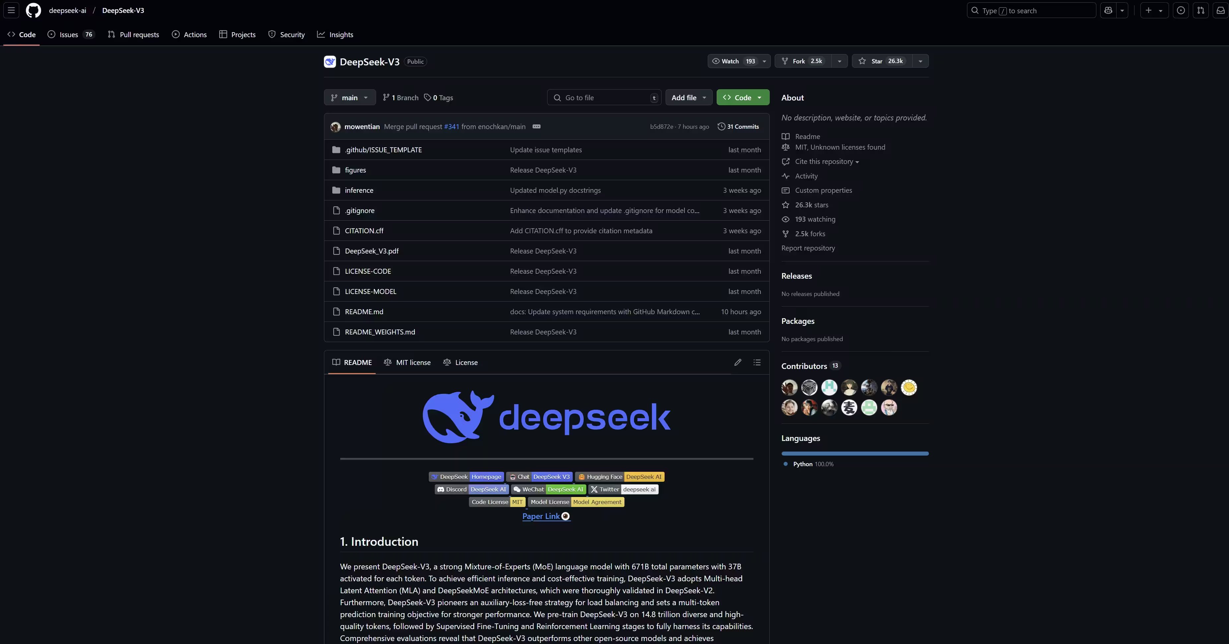Screen dimensions: 1229x644
Task: Open the figures folder
Action: [x=356, y=170]
